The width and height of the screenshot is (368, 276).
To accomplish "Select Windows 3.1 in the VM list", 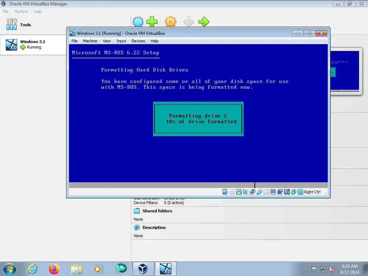I will pyautogui.click(x=33, y=45).
